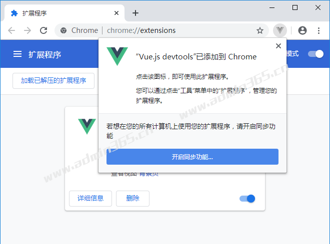Click 加载已解压的扩展程序 button

[x=53, y=81]
